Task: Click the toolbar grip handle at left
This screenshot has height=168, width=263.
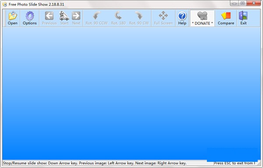Action: click(4, 18)
